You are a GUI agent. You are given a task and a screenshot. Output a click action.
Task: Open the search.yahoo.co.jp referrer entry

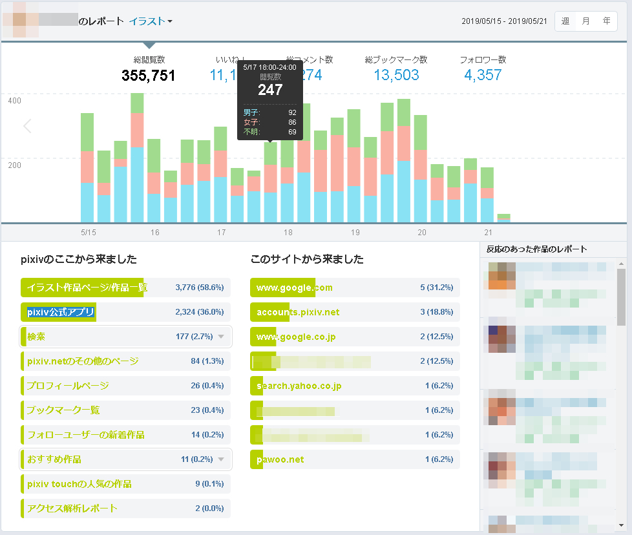355,386
